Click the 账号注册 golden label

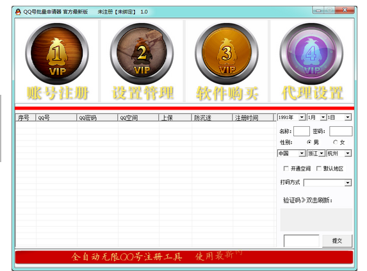[x=58, y=93]
